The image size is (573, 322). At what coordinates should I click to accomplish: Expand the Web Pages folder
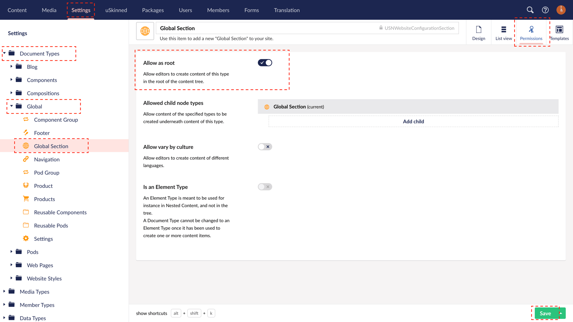coord(11,265)
